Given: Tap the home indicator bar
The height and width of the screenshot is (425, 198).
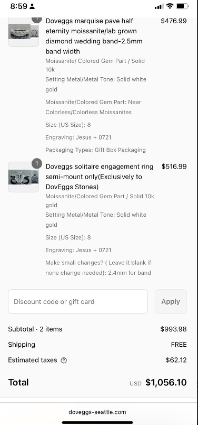Looking at the screenshot, I should 97,422.
